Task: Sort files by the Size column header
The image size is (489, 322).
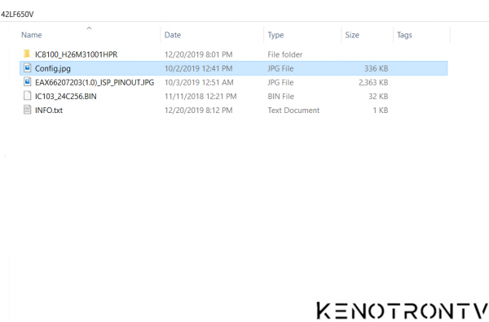Action: click(x=352, y=35)
